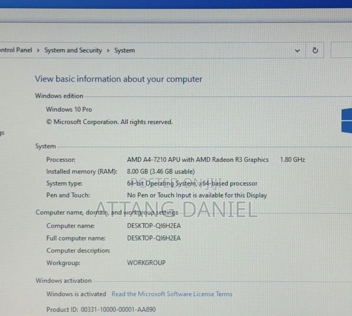Click 64-bit Operating System value
The image size is (352, 316).
coord(192,183)
